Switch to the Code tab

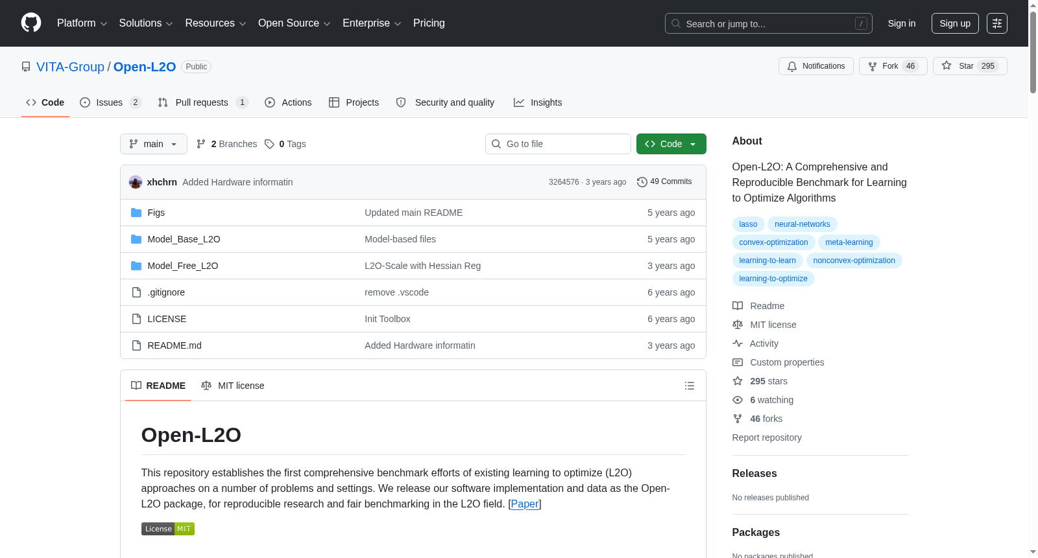click(45, 102)
